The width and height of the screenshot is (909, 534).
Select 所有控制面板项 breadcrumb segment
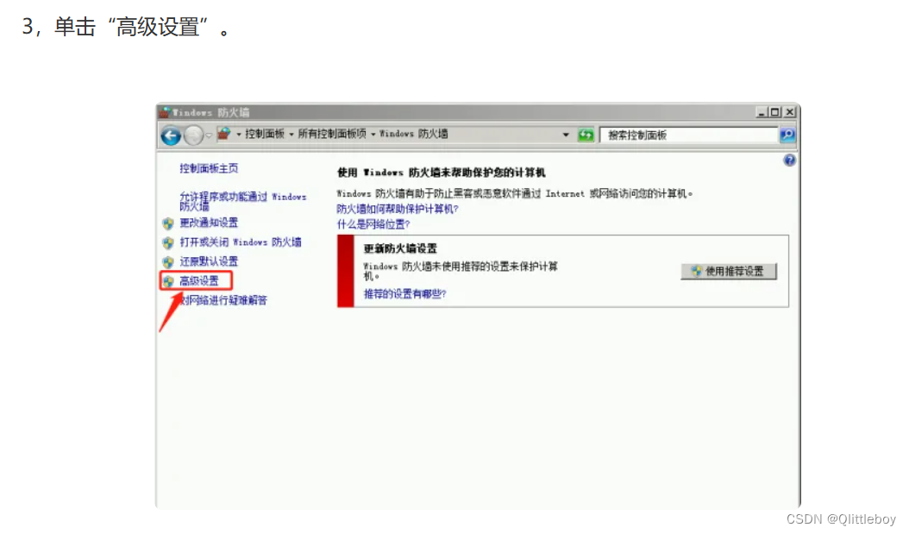pos(332,134)
